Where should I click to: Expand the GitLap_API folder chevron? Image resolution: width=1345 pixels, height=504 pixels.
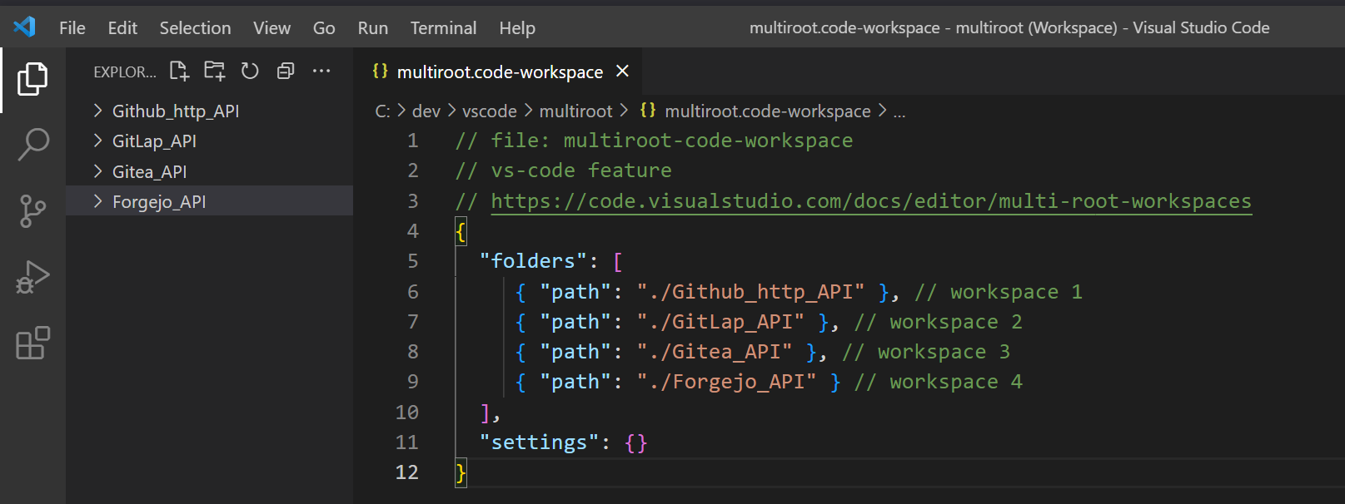coord(97,141)
